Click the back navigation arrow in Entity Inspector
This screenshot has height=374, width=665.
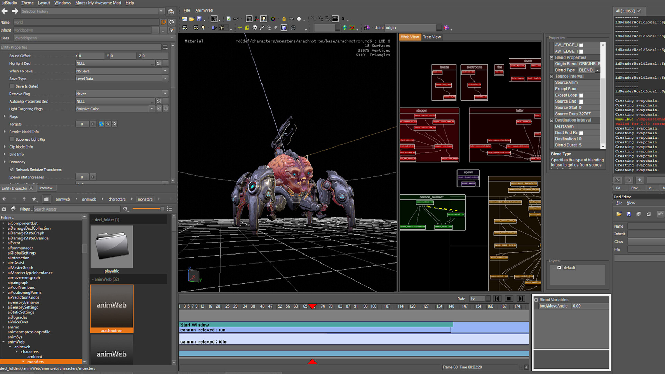click(4, 199)
